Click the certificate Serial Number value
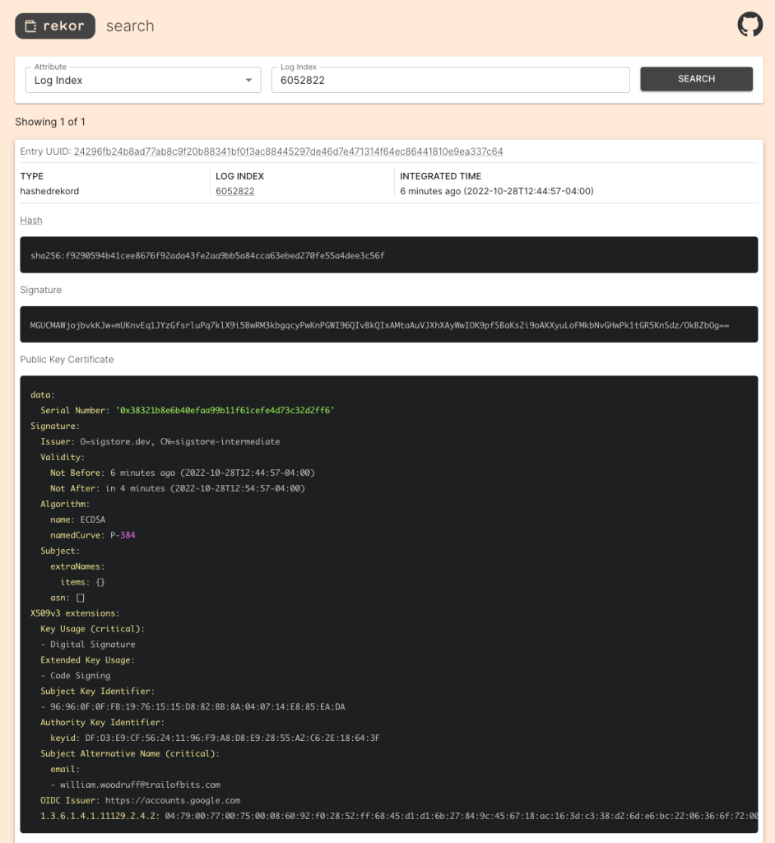The width and height of the screenshot is (775, 843). 225,410
